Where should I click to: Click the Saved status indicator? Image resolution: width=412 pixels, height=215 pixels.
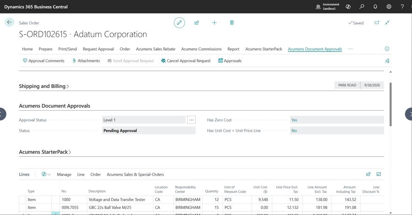[x=356, y=23]
